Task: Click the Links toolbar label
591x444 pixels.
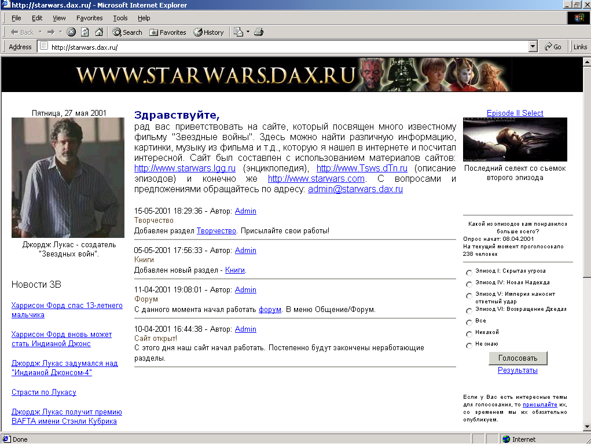Action: pyautogui.click(x=580, y=47)
